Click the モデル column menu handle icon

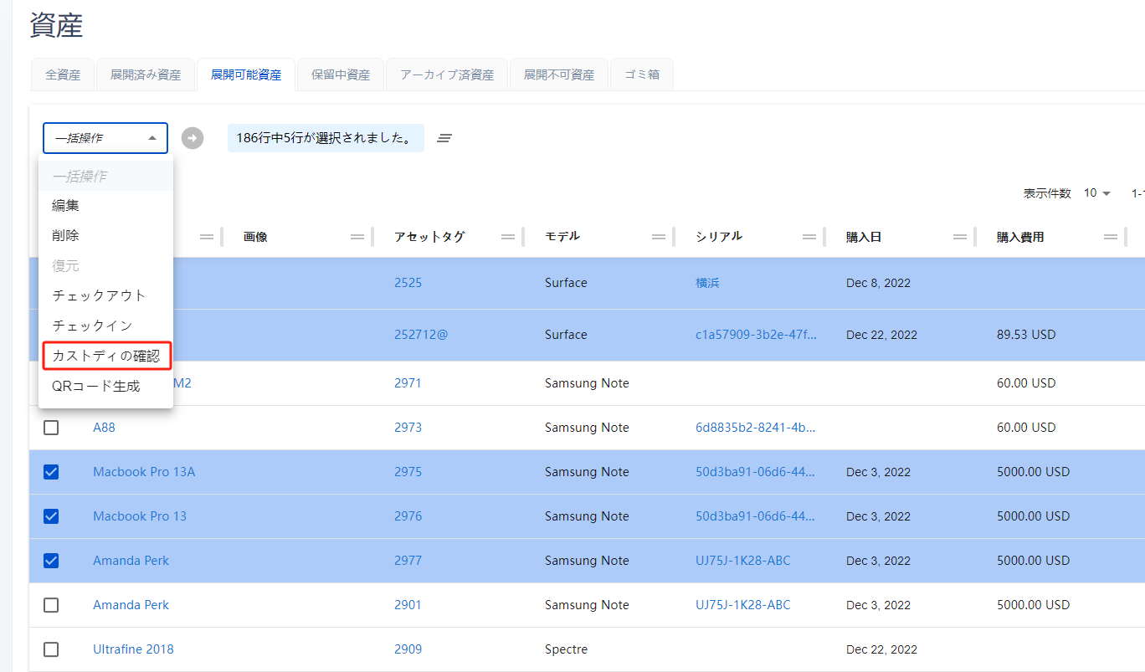click(x=659, y=237)
